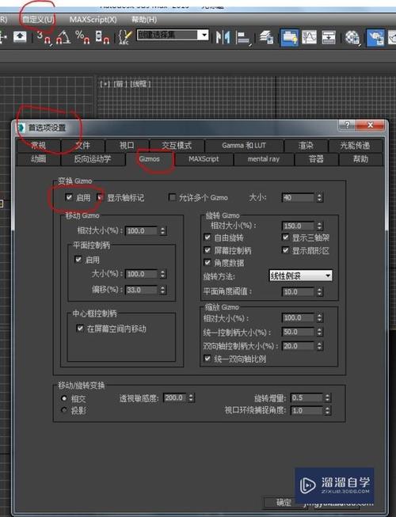The height and width of the screenshot is (517, 396).
Task: Click the 偏移(%) spinner arrows
Action: click(162, 290)
